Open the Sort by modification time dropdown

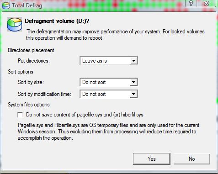pyautogui.click(x=109, y=94)
